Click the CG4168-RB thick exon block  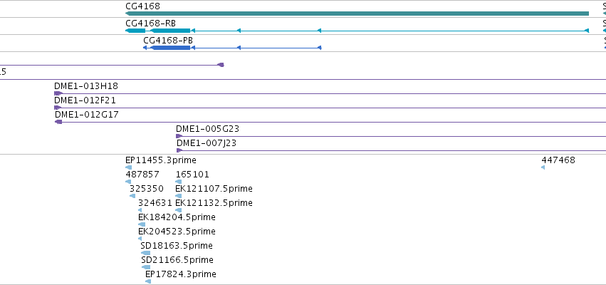point(170,31)
